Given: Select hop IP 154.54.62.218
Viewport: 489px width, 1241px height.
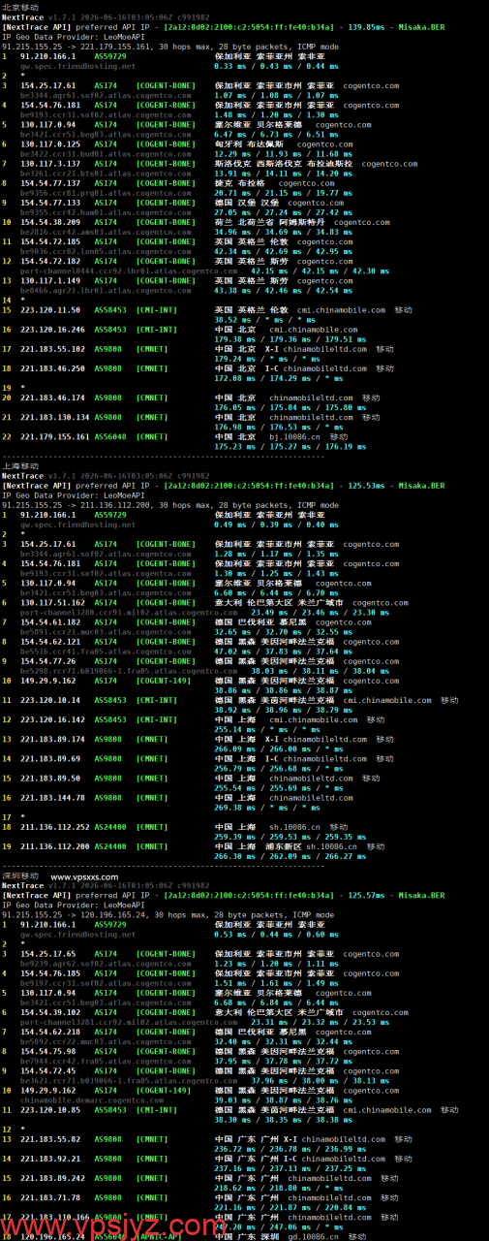Looking at the screenshot, I should click(x=48, y=1032).
